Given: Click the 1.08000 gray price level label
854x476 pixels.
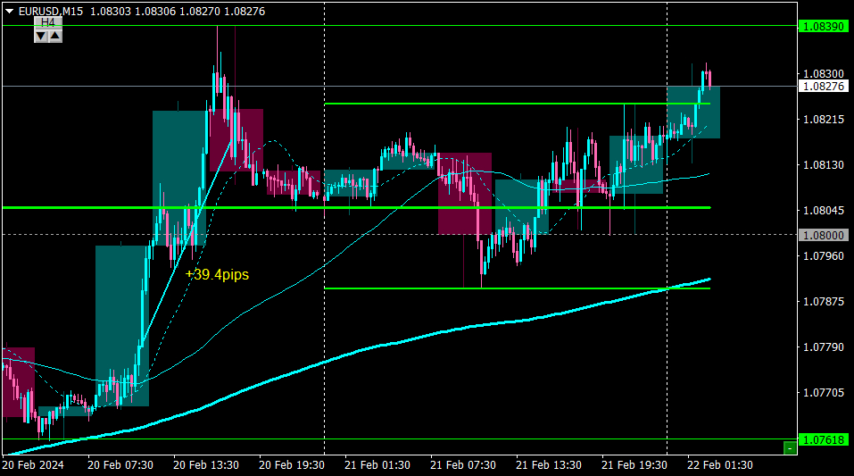Looking at the screenshot, I should (824, 235).
